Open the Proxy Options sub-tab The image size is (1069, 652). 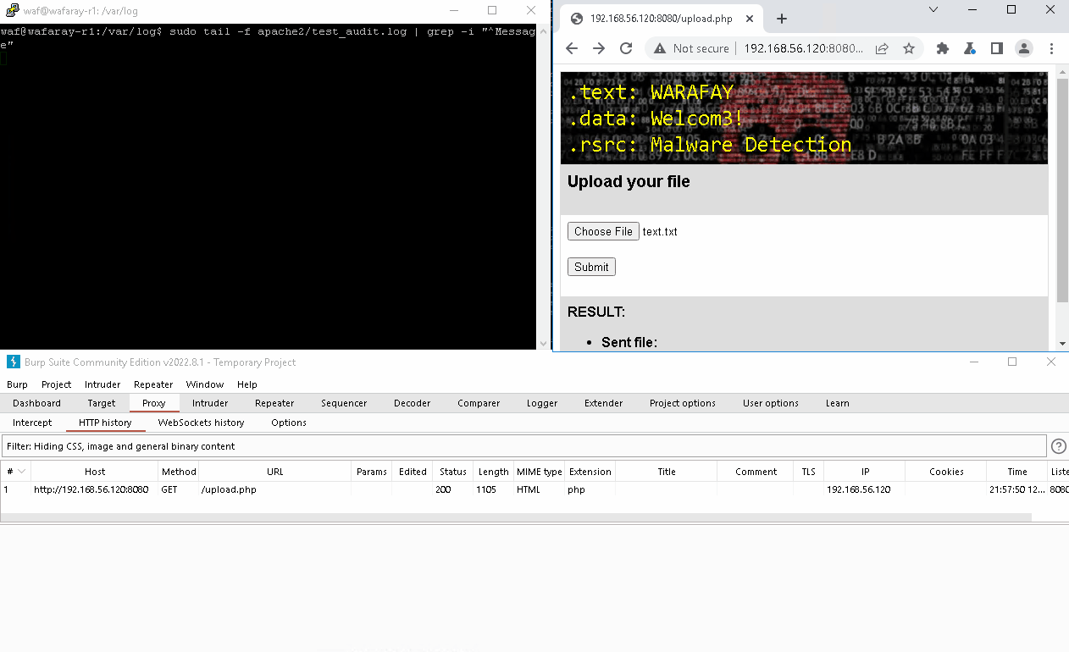[x=289, y=423]
